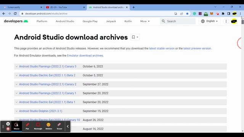Open the Kotlin nav item

point(128,21)
